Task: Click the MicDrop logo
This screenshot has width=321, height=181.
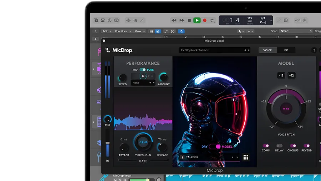Action: coord(119,50)
